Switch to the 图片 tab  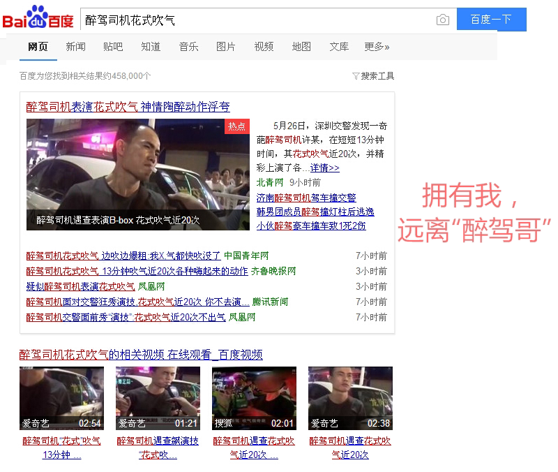(x=226, y=47)
